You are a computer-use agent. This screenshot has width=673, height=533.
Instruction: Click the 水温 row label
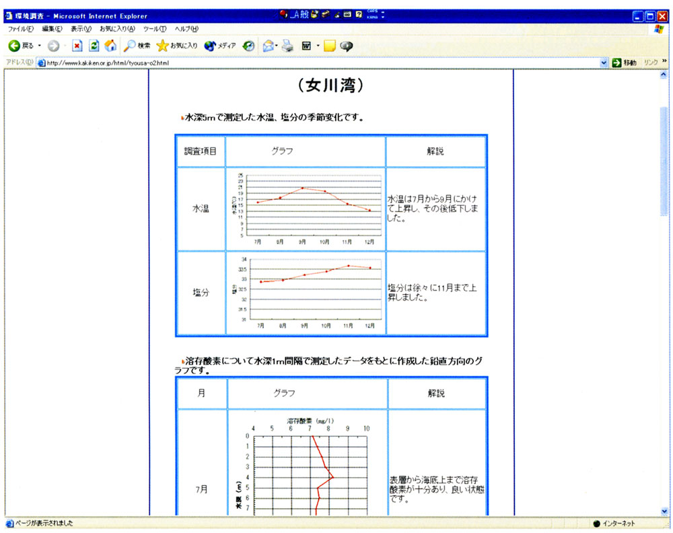click(201, 209)
